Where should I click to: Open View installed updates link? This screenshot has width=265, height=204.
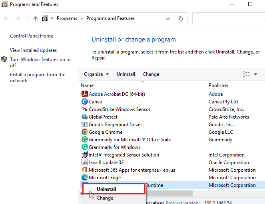click(x=33, y=50)
